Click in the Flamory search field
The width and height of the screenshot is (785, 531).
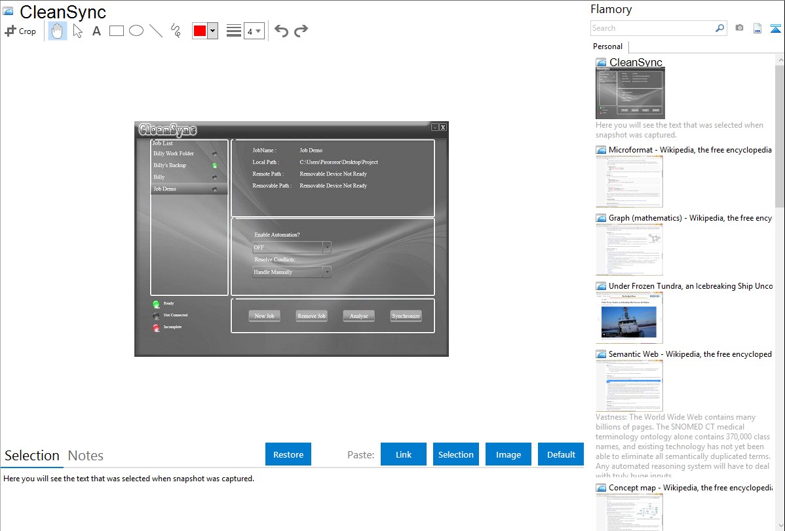(652, 28)
